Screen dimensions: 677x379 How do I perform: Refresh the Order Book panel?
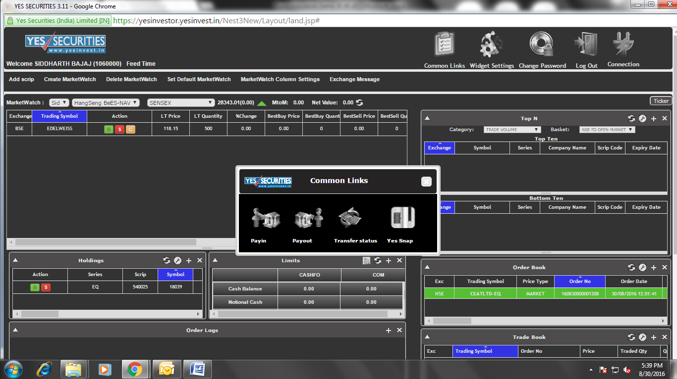click(631, 268)
